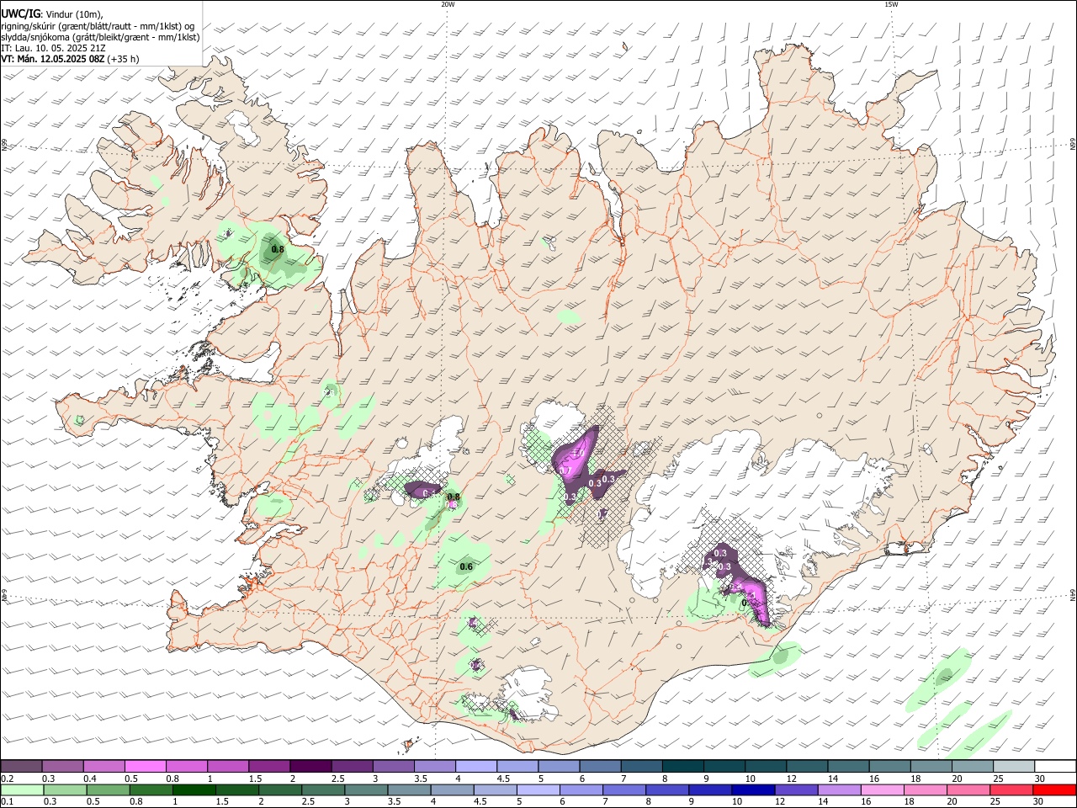Click the light grey 25 top-row swatch
This screenshot has height=808, width=1077.
[x=1013, y=767]
